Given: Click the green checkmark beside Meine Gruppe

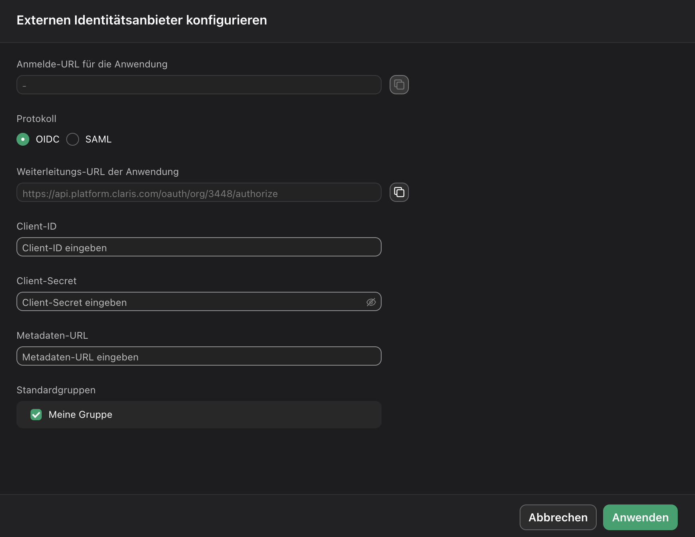Looking at the screenshot, I should (x=36, y=415).
